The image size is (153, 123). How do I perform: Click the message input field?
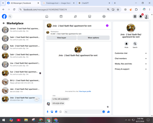click(x=83, y=112)
